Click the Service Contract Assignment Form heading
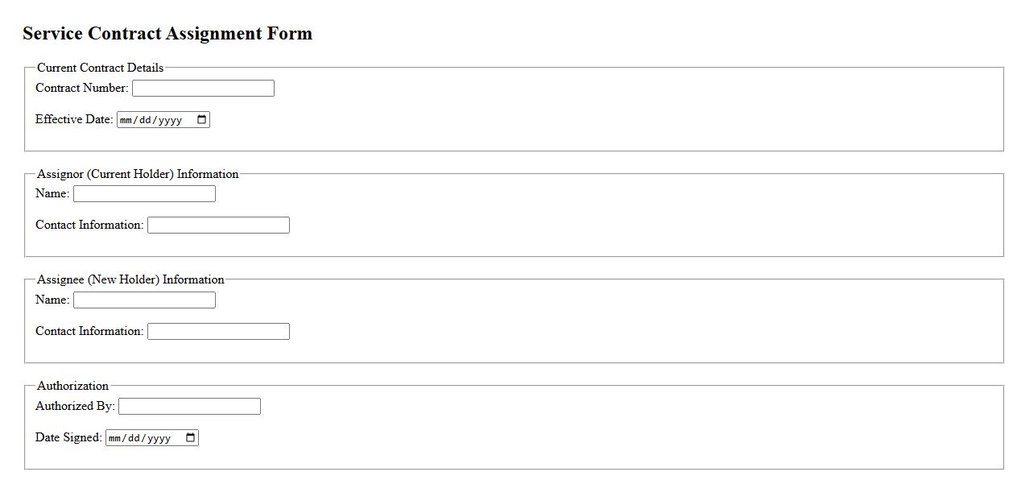 coord(167,34)
